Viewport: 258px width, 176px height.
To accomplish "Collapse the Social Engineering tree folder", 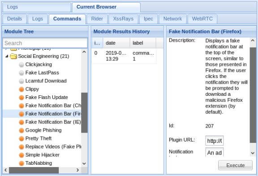I will click(x=7, y=56).
